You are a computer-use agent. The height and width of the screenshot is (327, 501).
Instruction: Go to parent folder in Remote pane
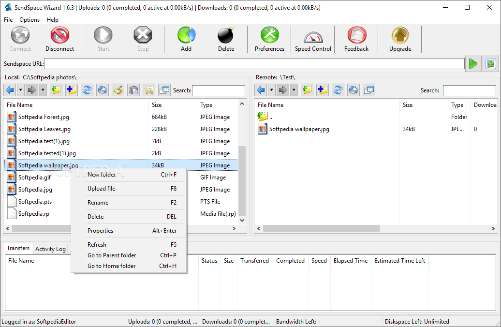tap(307, 90)
